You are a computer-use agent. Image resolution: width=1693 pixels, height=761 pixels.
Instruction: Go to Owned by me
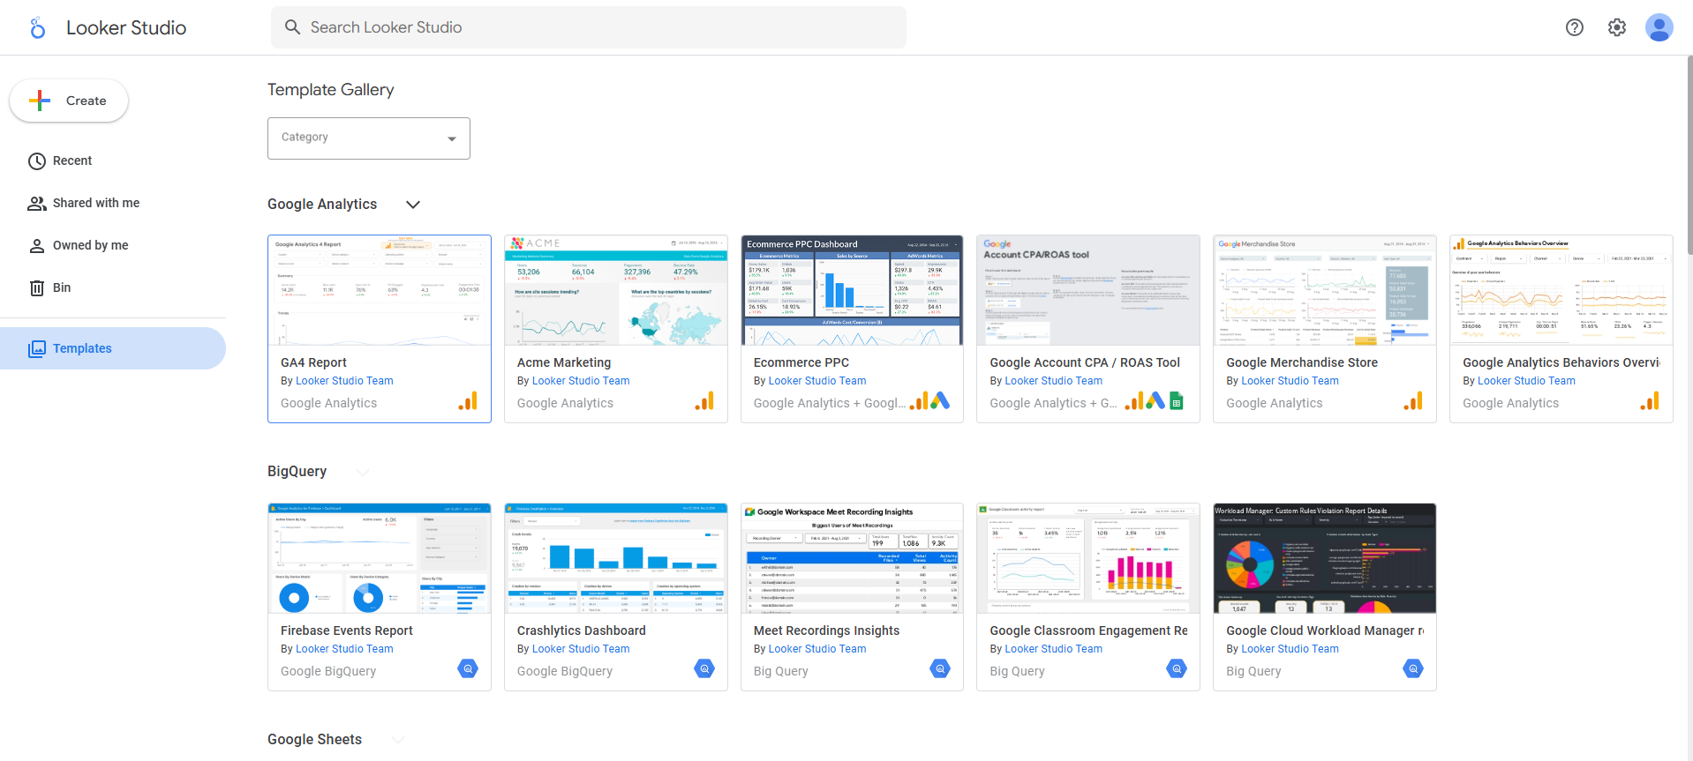pos(113,246)
